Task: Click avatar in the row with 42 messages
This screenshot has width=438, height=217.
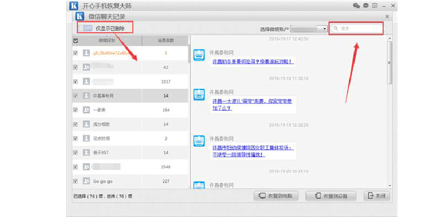Action: (86, 67)
